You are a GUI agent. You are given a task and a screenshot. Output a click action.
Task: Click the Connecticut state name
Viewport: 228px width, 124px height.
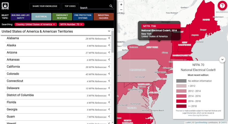15,81
